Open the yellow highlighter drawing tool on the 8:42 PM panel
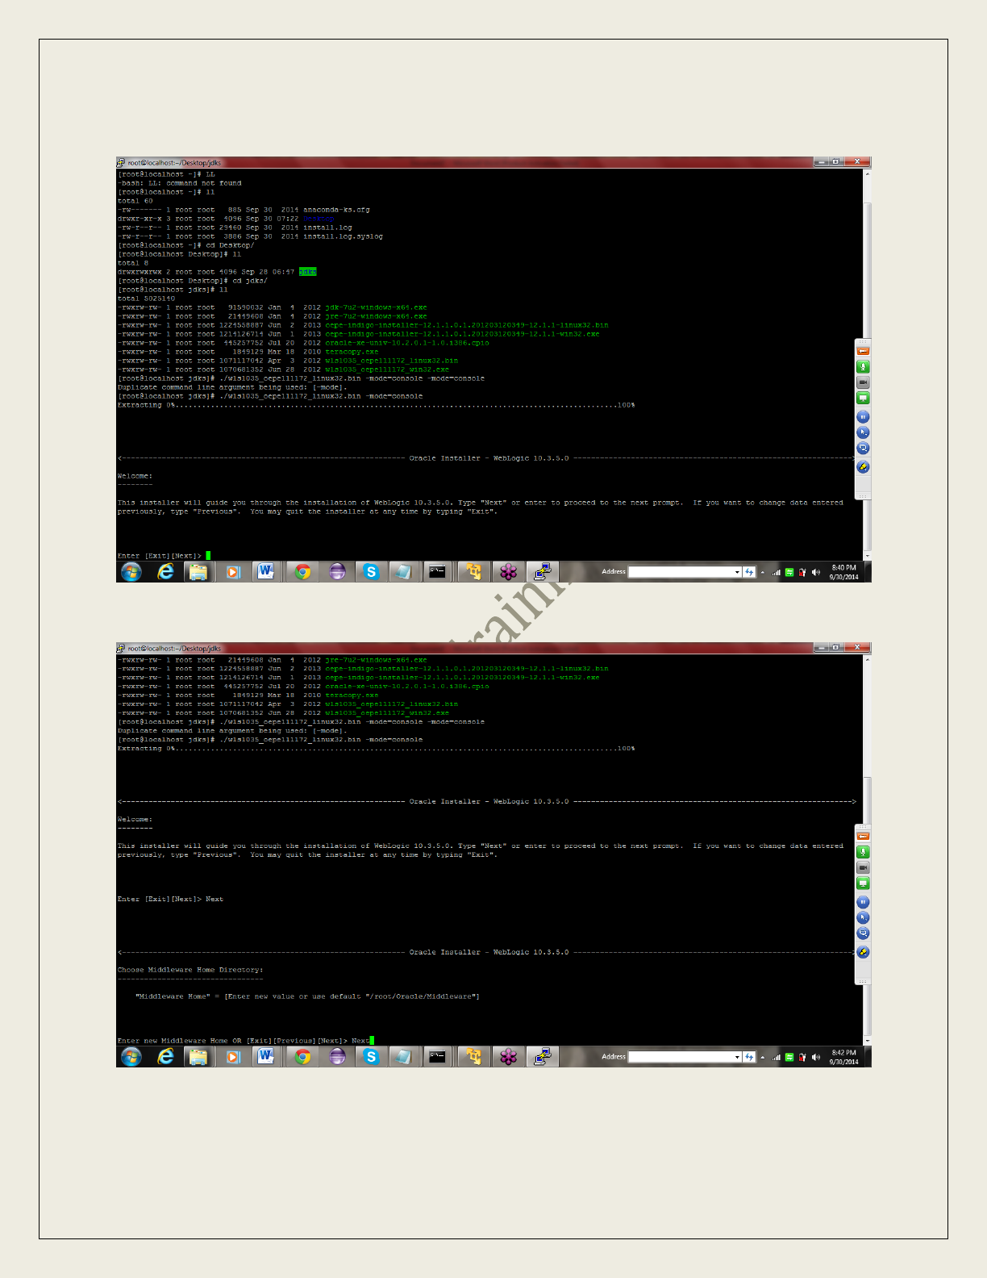This screenshot has height=1278, width=987. pyautogui.click(x=863, y=952)
